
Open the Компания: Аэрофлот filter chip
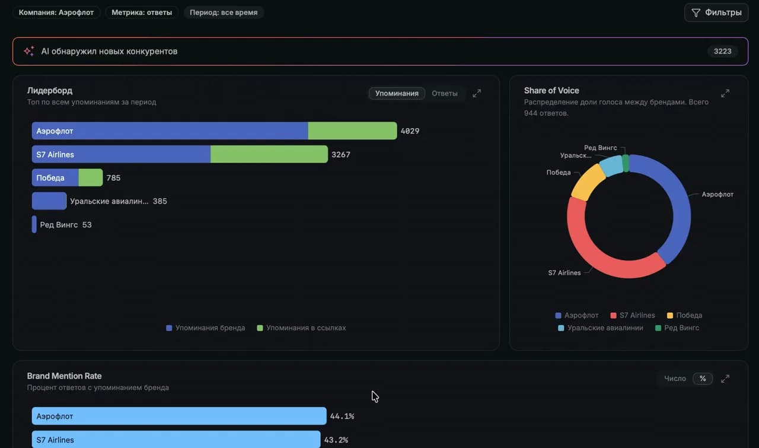[x=56, y=12]
